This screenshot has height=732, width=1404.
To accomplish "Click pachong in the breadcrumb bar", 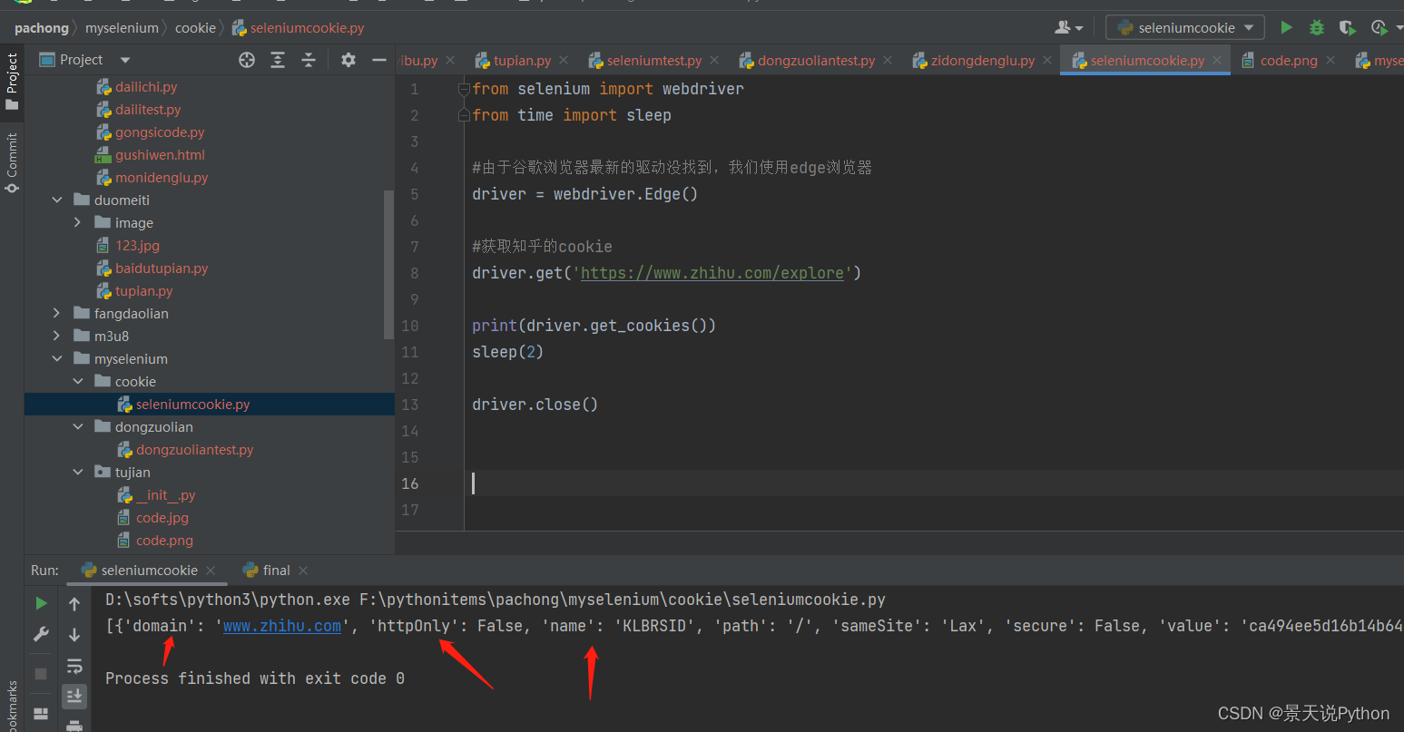I will 42,28.
